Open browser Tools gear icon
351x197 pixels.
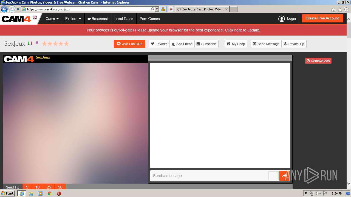coord(347,10)
